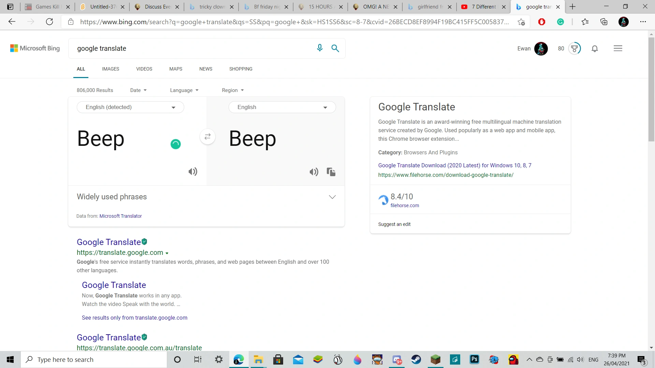This screenshot has width=655, height=368.
Task: Play source text with left speaker icon
Action: pos(193,172)
